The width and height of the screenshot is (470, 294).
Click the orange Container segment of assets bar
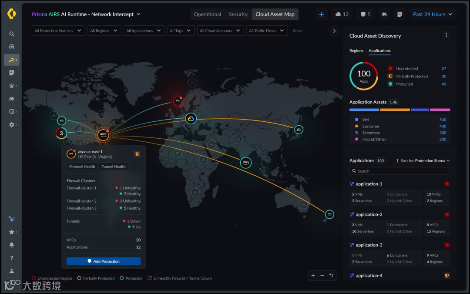395,110
